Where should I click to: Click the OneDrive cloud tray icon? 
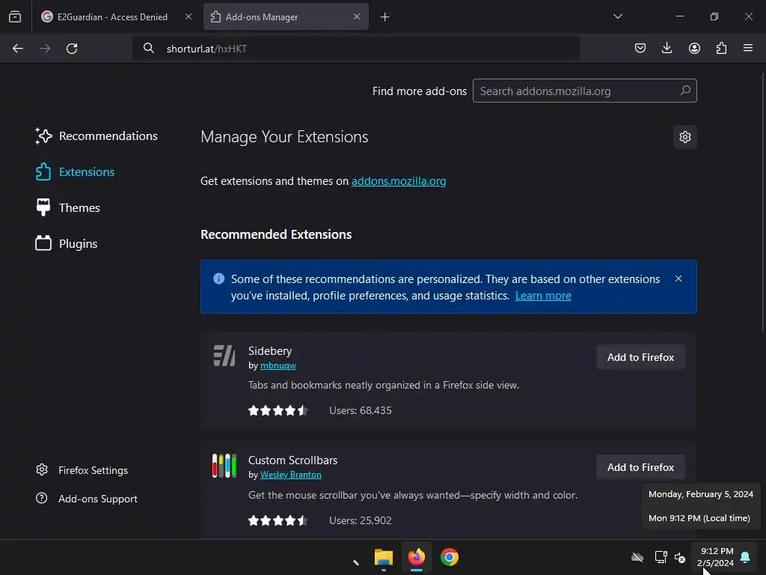click(637, 557)
